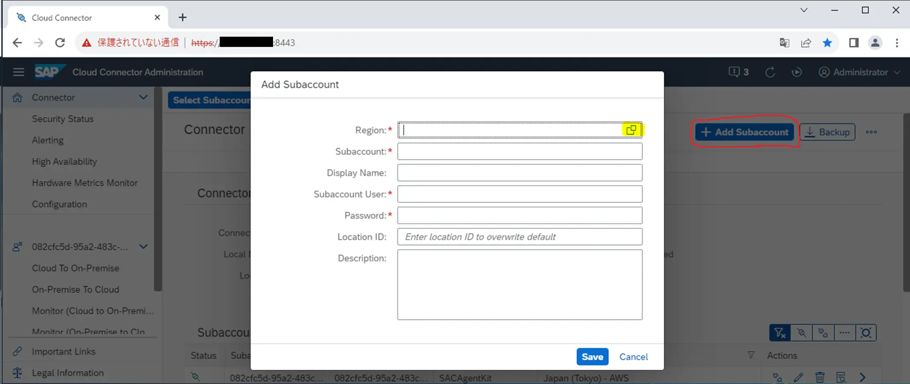Click the Location ID input field
910x384 pixels.
[520, 237]
